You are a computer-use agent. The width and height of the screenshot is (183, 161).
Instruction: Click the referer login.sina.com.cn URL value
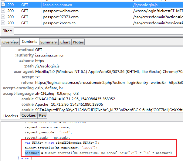click(109, 83)
